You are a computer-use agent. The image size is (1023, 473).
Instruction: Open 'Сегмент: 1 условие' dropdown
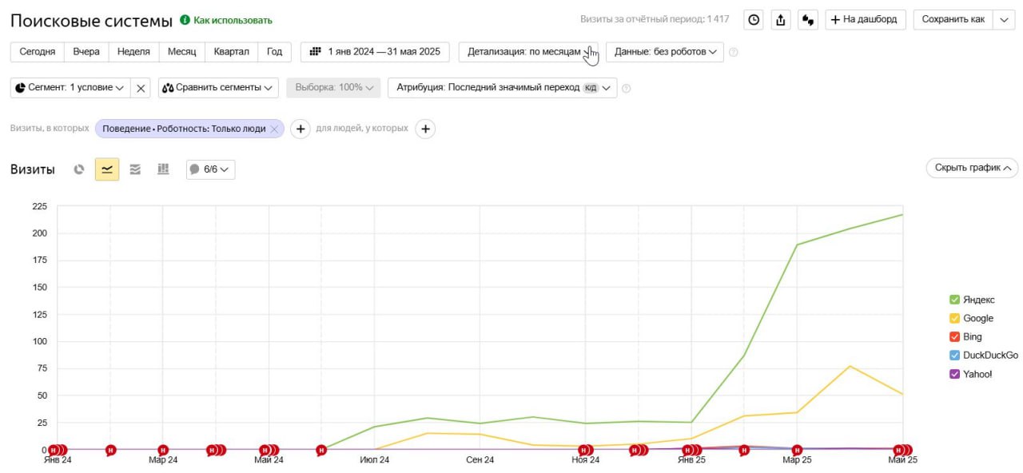[x=70, y=87]
